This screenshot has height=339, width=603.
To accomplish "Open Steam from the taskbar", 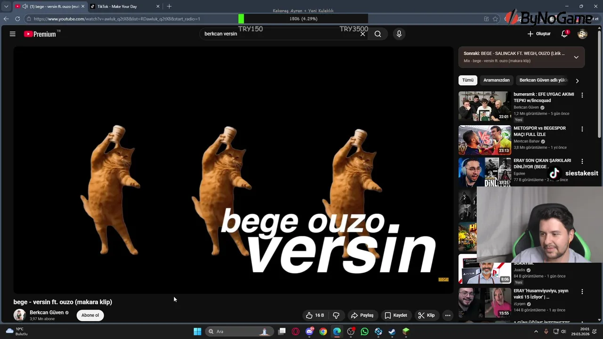I will pyautogui.click(x=392, y=331).
